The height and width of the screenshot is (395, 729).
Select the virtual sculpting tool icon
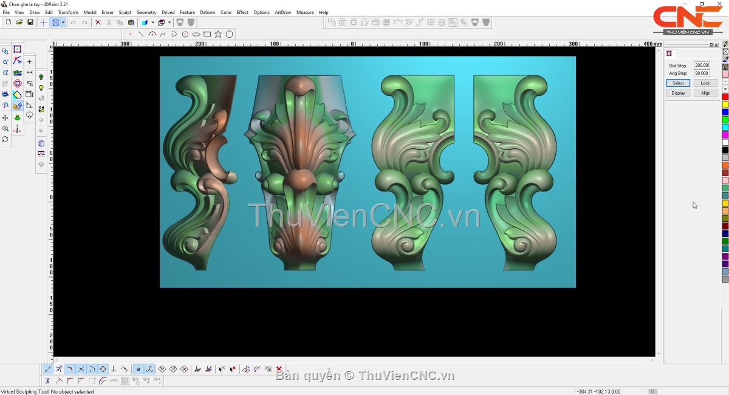(18, 106)
